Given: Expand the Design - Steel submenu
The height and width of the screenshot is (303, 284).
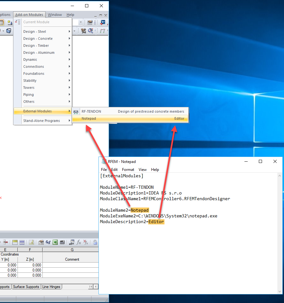Looking at the screenshot, I should tap(34, 31).
